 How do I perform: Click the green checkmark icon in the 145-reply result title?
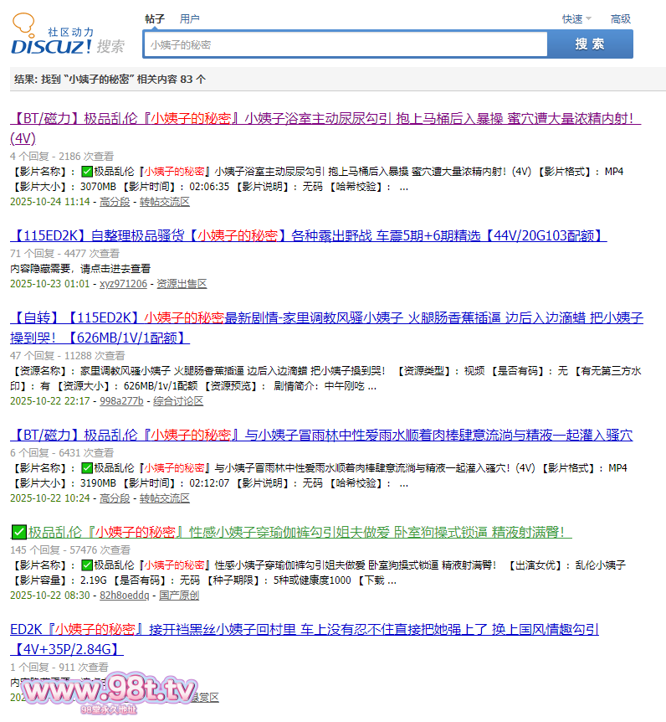(18, 532)
